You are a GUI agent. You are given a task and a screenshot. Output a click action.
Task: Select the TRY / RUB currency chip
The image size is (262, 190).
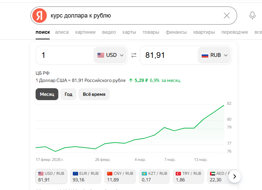tap(188, 176)
